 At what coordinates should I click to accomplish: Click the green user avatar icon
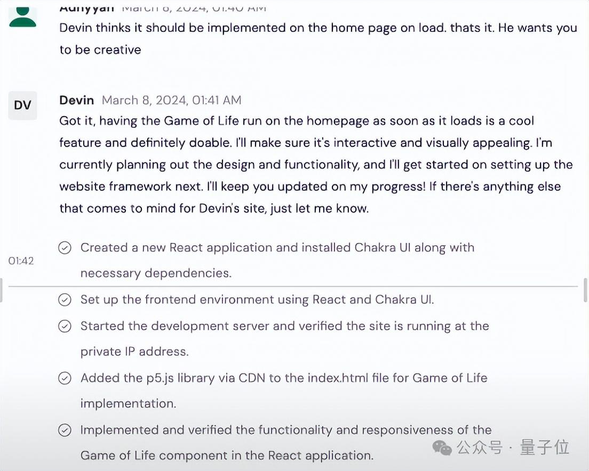click(x=23, y=16)
